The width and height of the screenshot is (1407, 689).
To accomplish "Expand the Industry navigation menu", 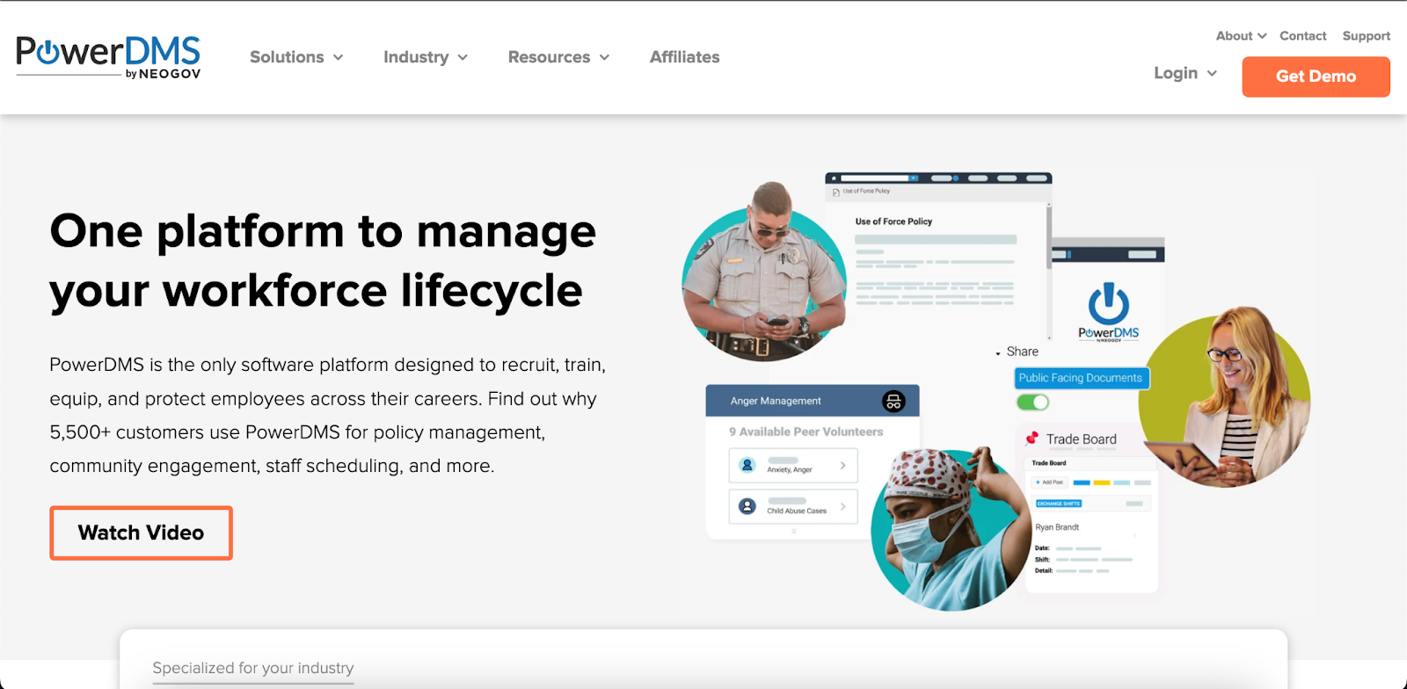I will tap(426, 57).
